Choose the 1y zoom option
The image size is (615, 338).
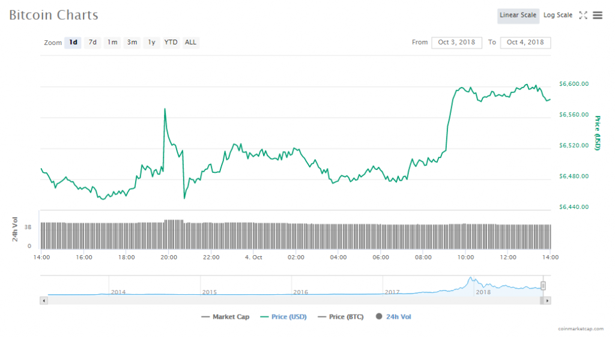click(152, 43)
